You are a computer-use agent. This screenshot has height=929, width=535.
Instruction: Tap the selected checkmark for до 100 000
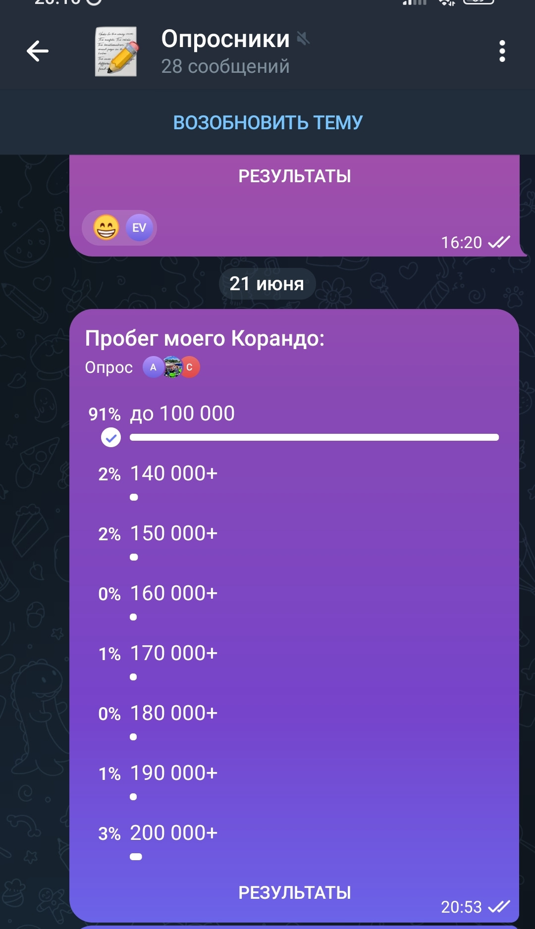tap(111, 437)
